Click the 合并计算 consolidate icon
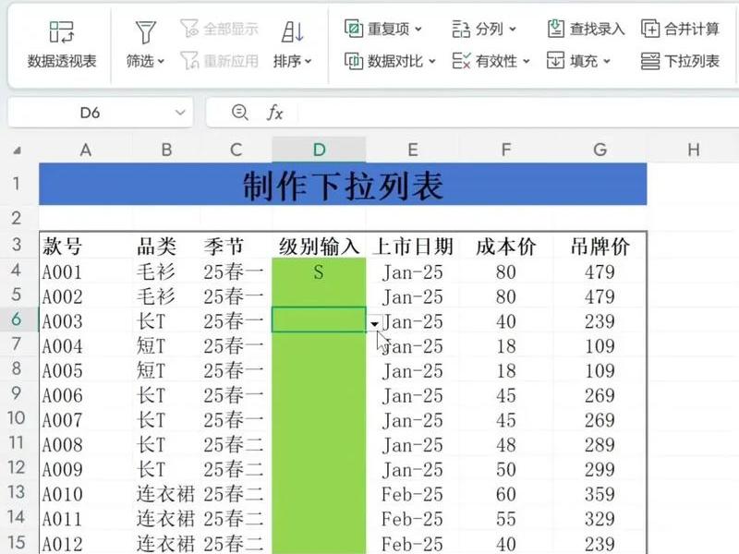 click(x=650, y=30)
